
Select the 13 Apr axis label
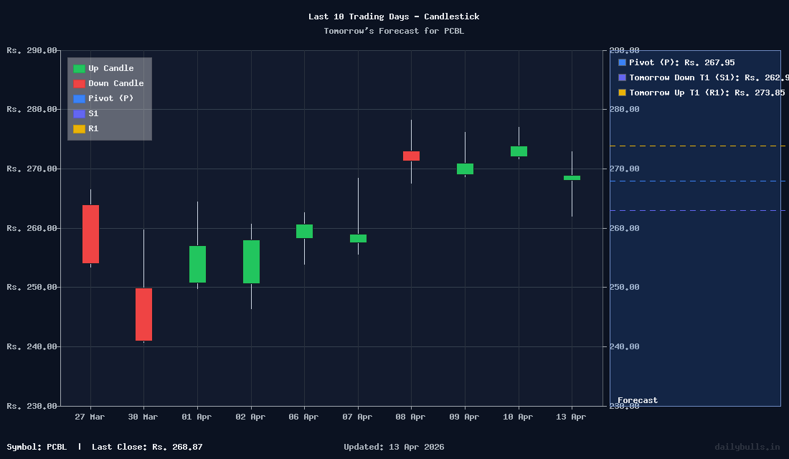click(x=570, y=417)
